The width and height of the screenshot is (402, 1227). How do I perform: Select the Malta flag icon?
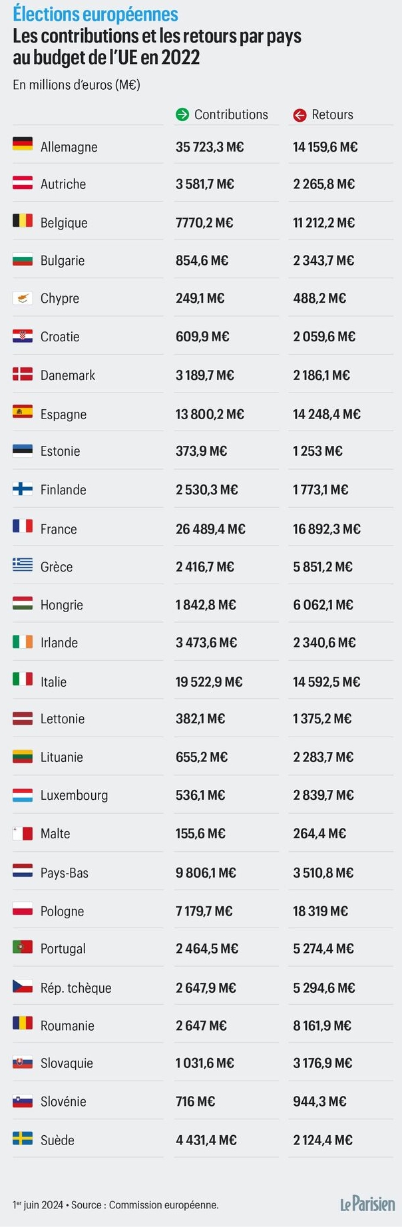23,832
